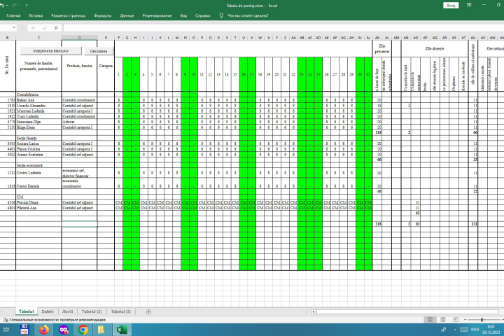Click the Excel icon on the taskbar
The height and width of the screenshot is (336, 504).
(x=122, y=330)
